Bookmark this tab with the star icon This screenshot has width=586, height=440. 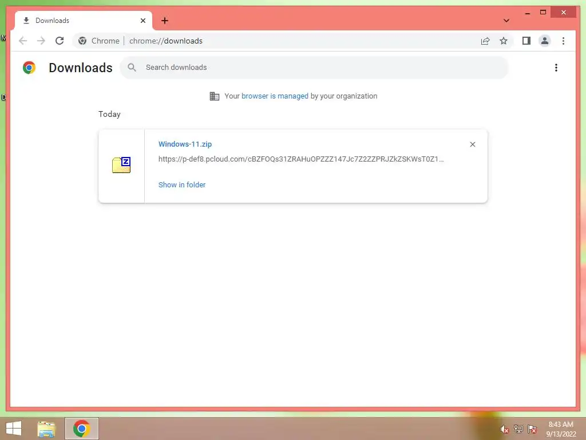point(504,41)
